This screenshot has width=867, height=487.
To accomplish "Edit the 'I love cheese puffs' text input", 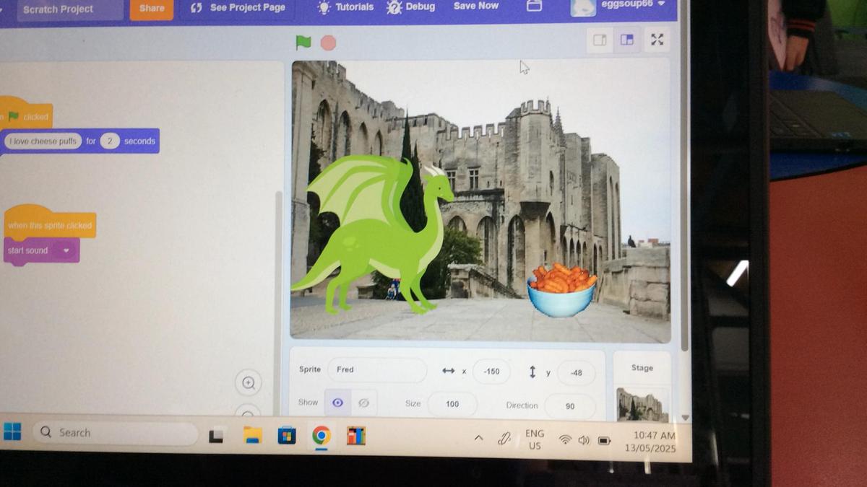I will click(x=43, y=141).
